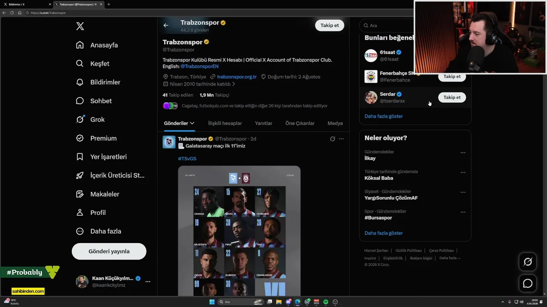Show more suggestions under Bunları beğenebilirsin
Image resolution: width=547 pixels, height=307 pixels.
coord(383,116)
